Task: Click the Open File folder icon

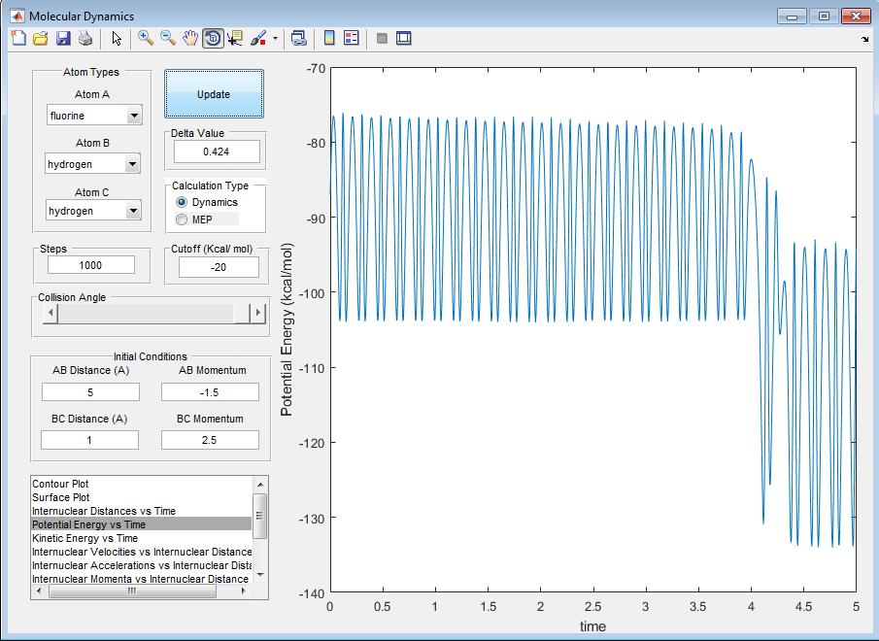Action: pyautogui.click(x=41, y=39)
